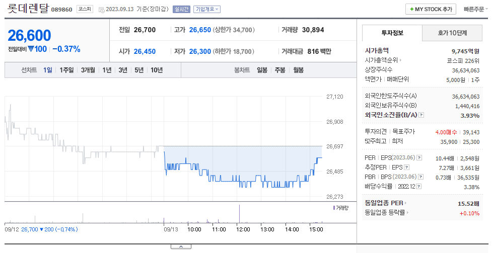Click the help icon next to 추정PER EPS
This screenshot has width=492, height=253.
tap(407, 167)
